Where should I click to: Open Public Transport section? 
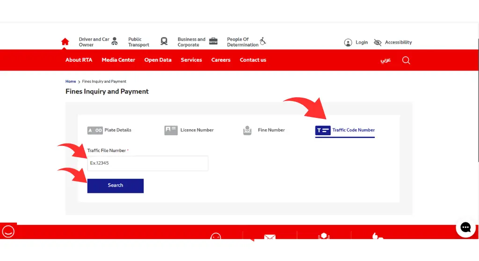click(138, 42)
